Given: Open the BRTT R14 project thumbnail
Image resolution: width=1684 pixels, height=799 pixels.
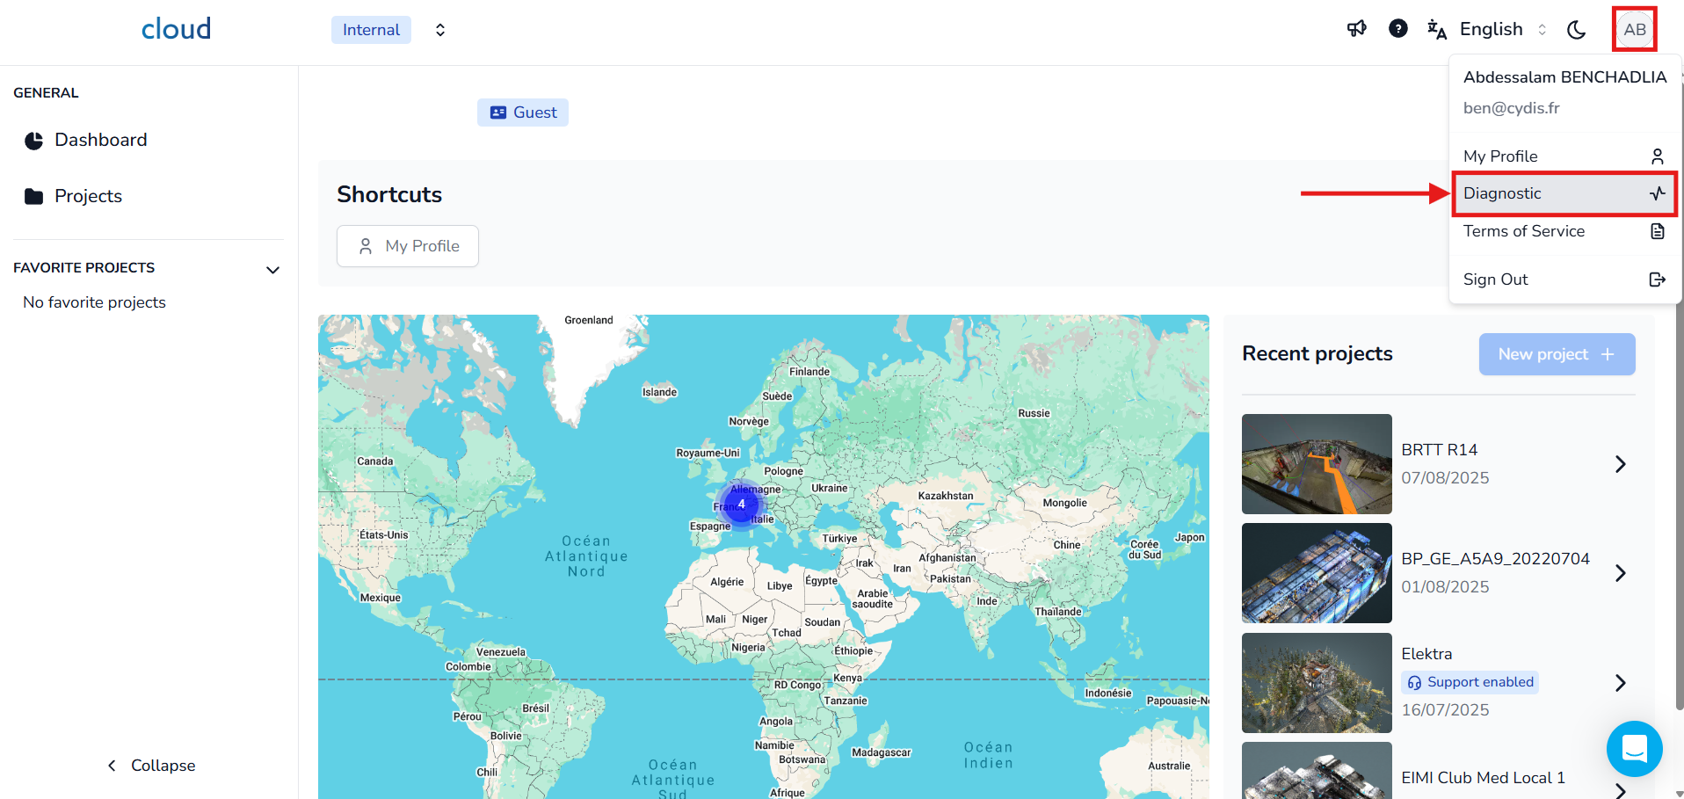Looking at the screenshot, I should pyautogui.click(x=1316, y=464).
